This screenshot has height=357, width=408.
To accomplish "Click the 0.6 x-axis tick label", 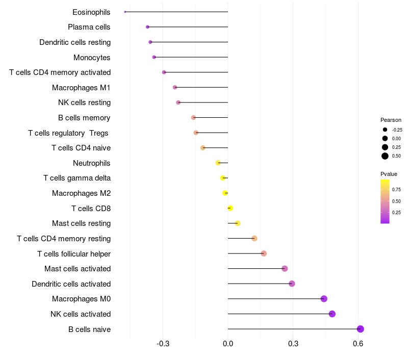I will pyautogui.click(x=358, y=344).
